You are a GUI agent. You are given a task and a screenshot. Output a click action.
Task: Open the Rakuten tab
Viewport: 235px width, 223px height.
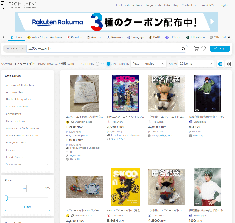point(75,37)
